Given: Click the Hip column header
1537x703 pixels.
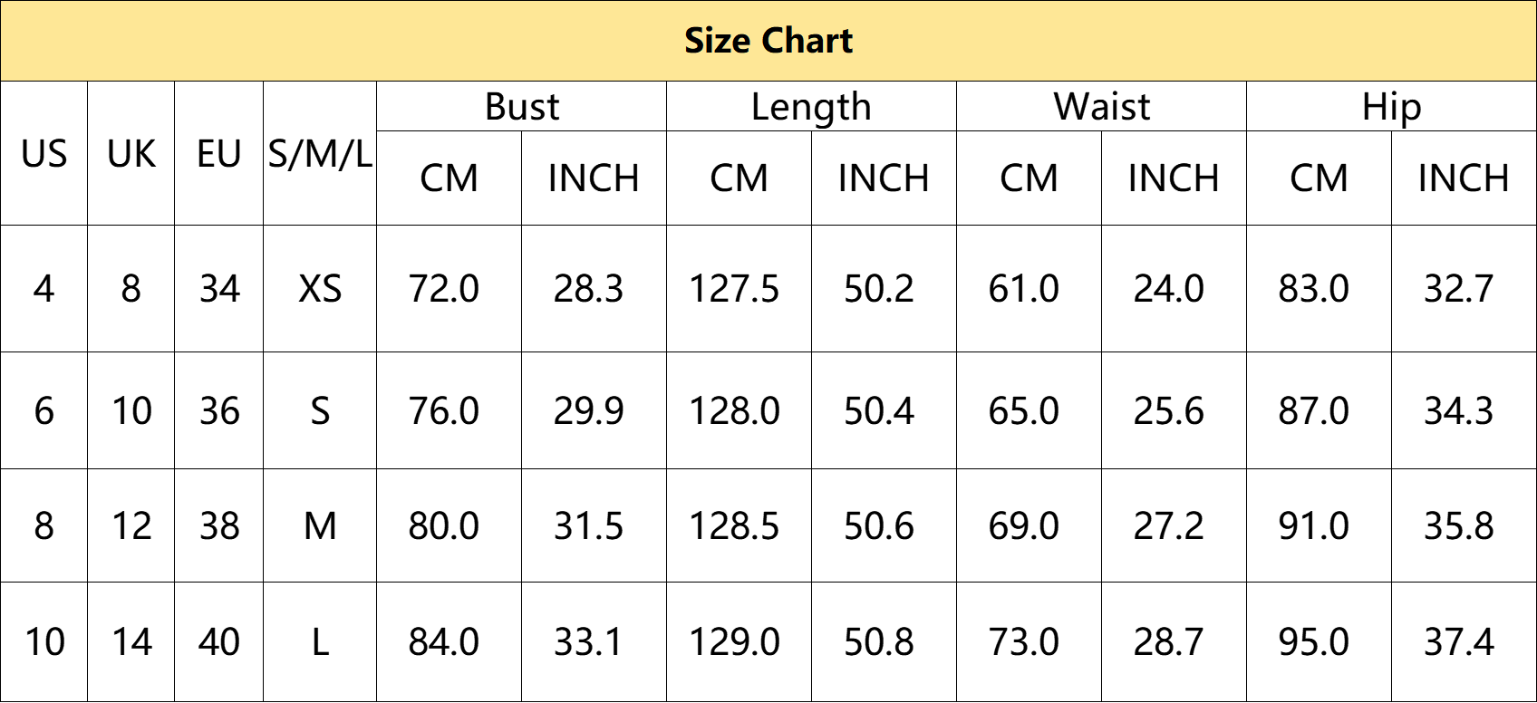Looking at the screenshot, I should click(1391, 107).
